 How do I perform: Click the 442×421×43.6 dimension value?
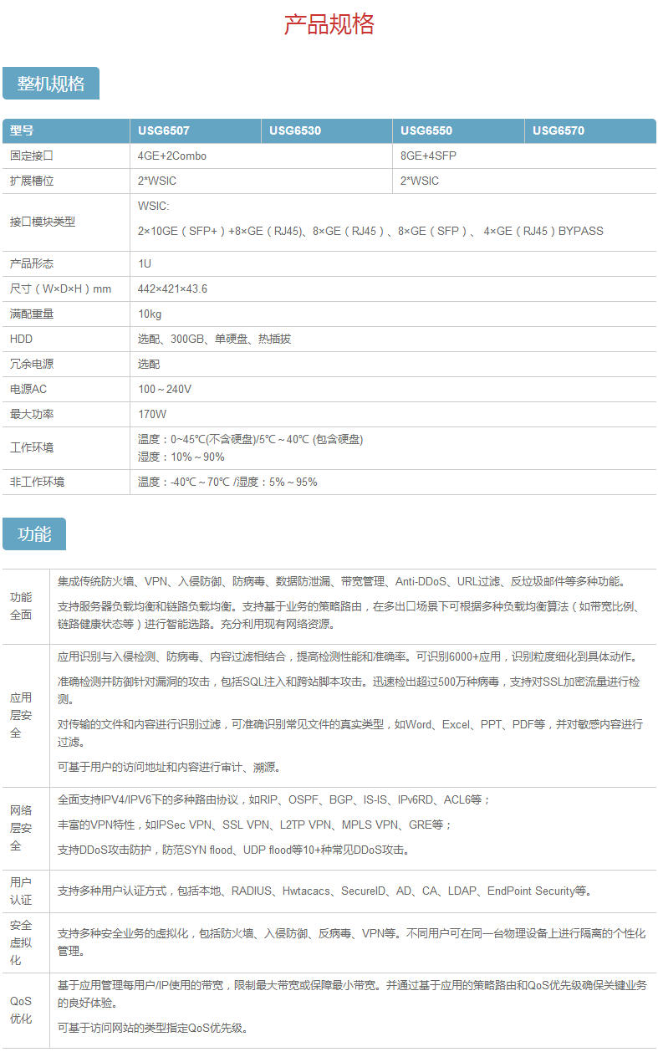[173, 289]
